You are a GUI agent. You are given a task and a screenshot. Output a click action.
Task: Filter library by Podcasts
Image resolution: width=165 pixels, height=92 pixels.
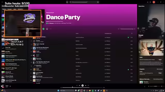(10, 9)
